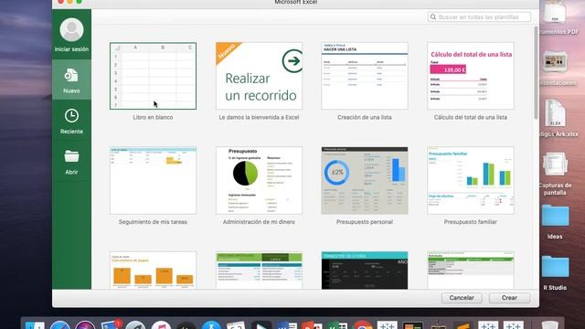This screenshot has width=585, height=329.
Task: Choose the orange bar chart payment calendar template
Action: (x=153, y=271)
